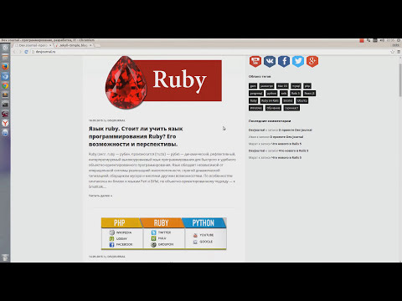Select the 'mysql' tag
The height and width of the screenshot is (301, 402).
click(296, 86)
